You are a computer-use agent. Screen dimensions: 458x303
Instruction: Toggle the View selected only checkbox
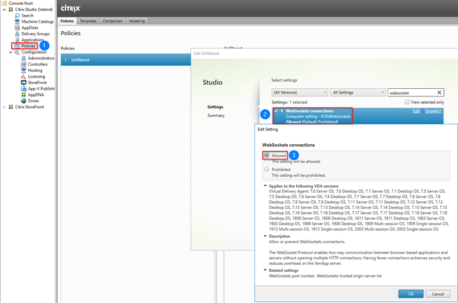[407, 102]
